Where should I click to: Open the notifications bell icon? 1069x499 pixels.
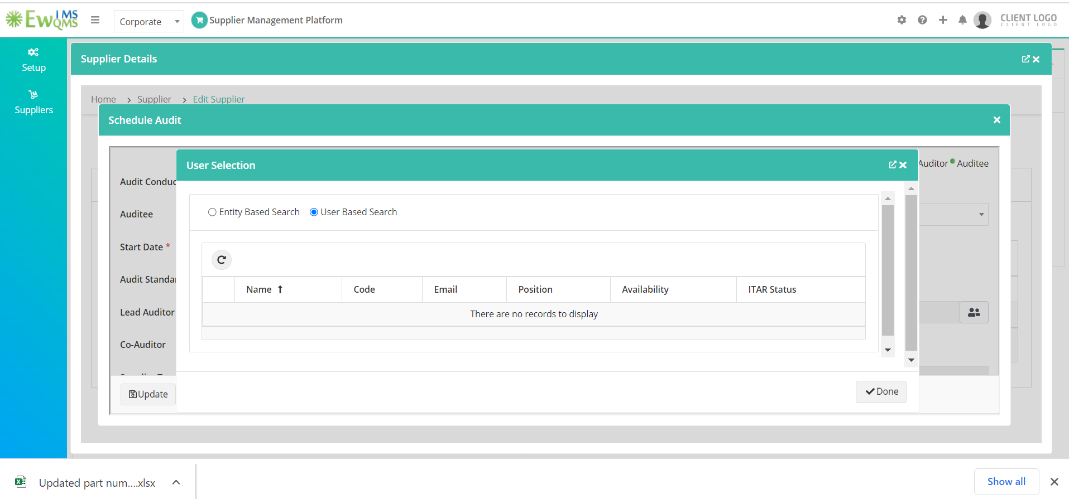click(962, 20)
